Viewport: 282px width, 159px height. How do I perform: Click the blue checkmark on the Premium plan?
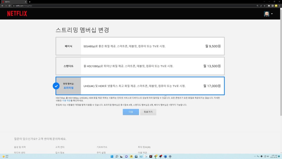click(x=56, y=86)
